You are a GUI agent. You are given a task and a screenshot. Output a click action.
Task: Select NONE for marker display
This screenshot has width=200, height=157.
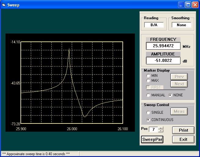(170, 95)
